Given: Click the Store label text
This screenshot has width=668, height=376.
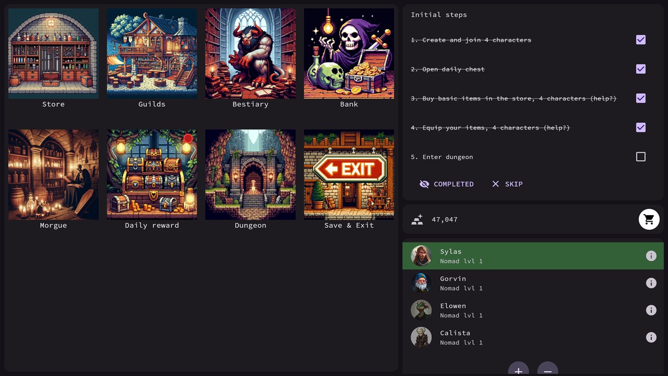Looking at the screenshot, I should tap(53, 104).
